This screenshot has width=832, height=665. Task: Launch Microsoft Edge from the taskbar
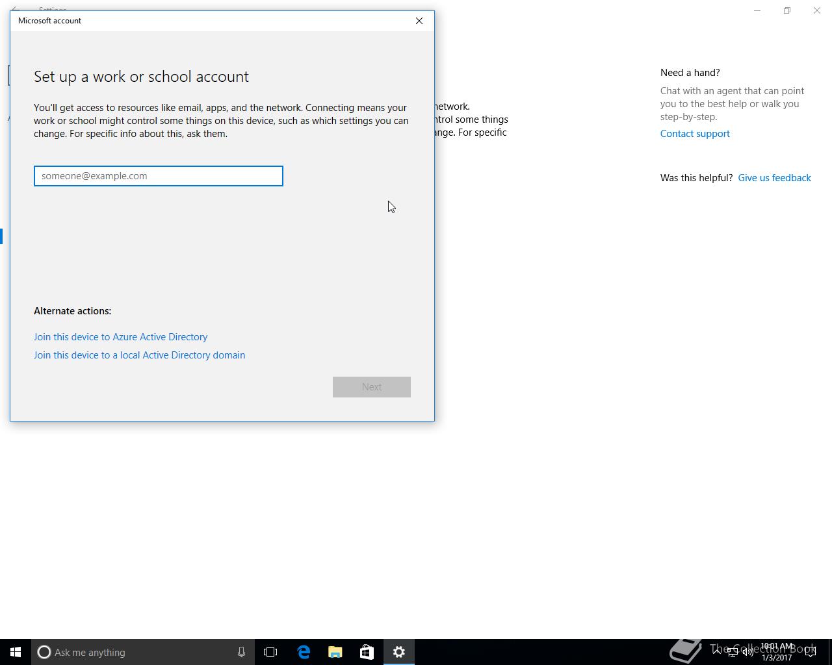(x=303, y=652)
